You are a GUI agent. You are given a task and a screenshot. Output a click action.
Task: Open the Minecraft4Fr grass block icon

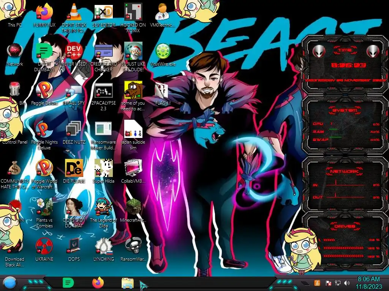tap(133, 207)
